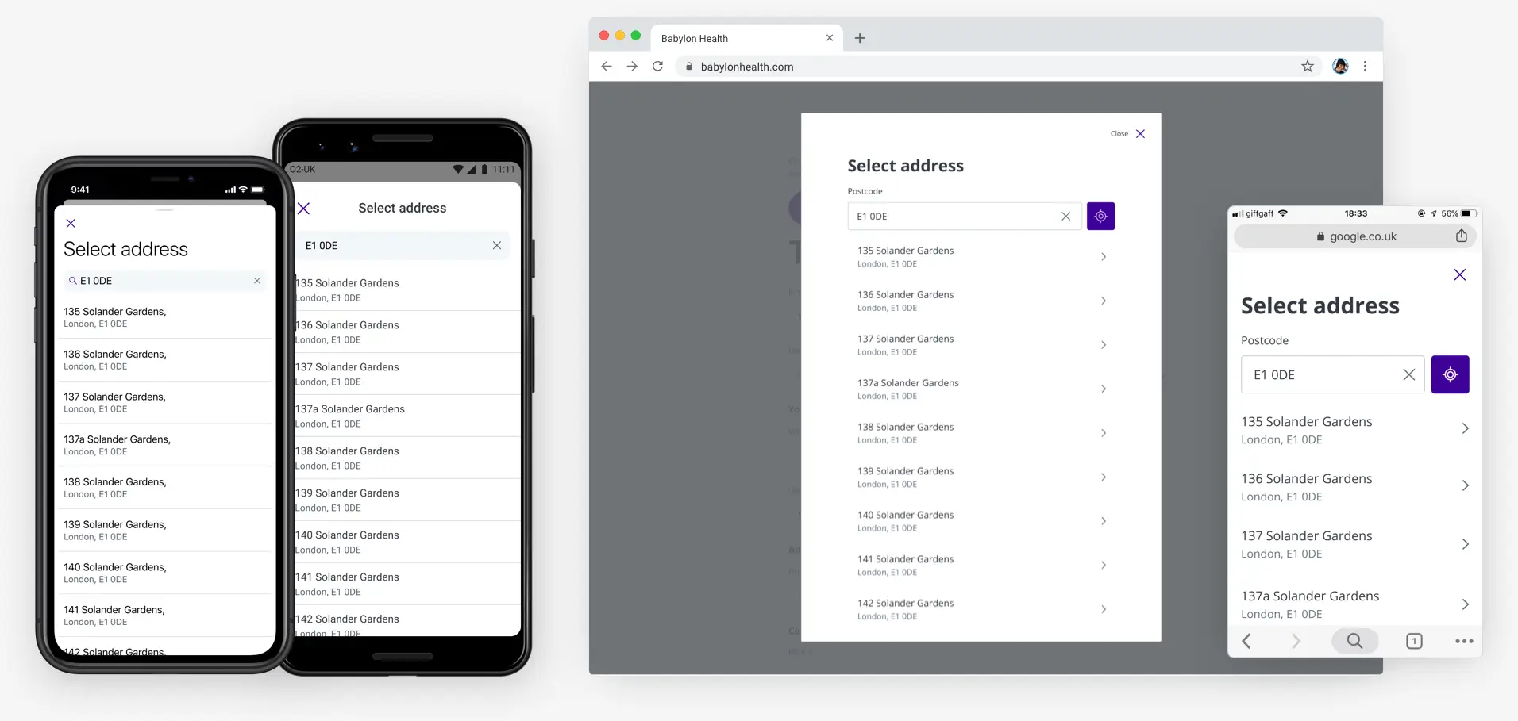1518x721 pixels.
Task: Open the browser profile avatar
Action: [1339, 66]
